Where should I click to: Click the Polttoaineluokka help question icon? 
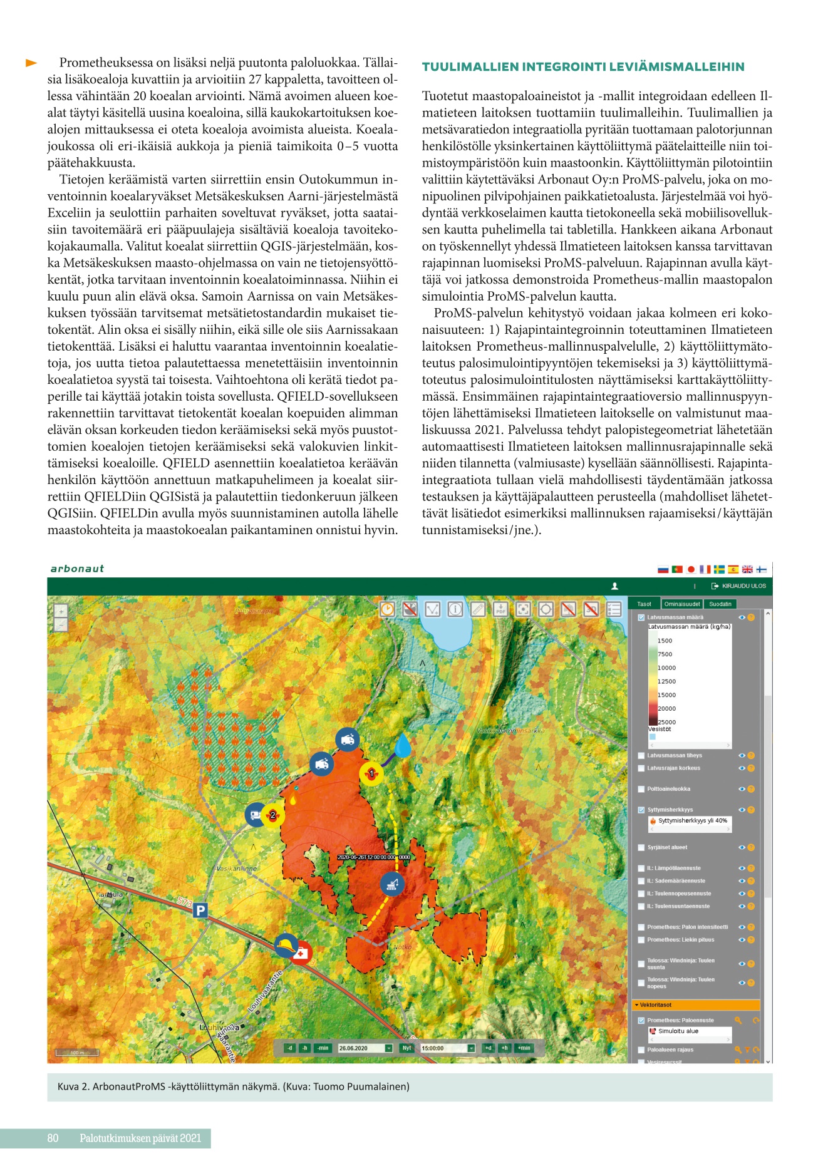tap(751, 789)
